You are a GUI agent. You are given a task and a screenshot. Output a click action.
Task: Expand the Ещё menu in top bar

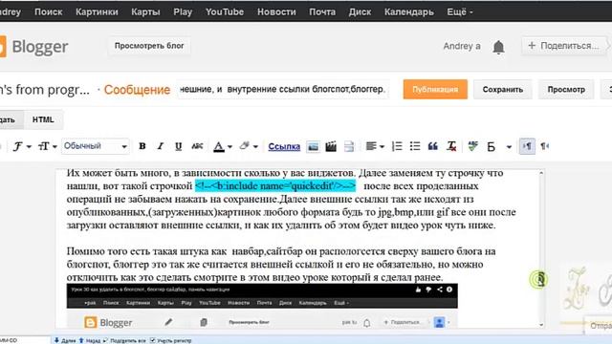pyautogui.click(x=460, y=12)
